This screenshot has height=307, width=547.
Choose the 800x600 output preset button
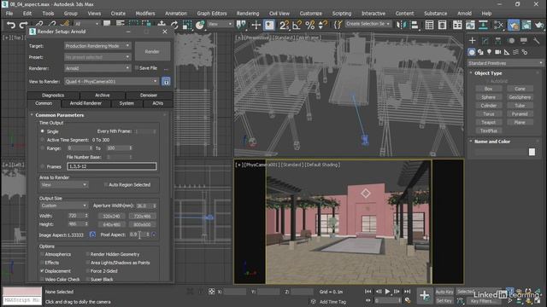click(142, 224)
